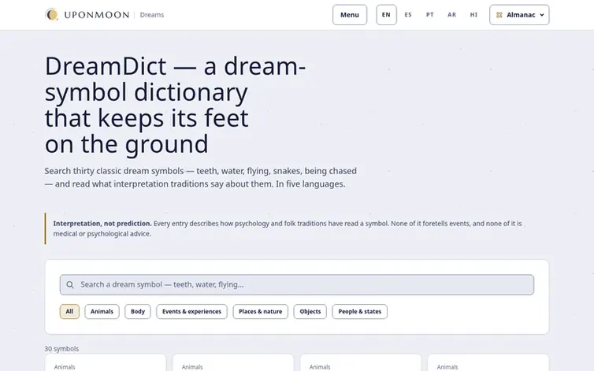Filter by Animals category
This screenshot has height=371, width=594.
pyautogui.click(x=102, y=311)
